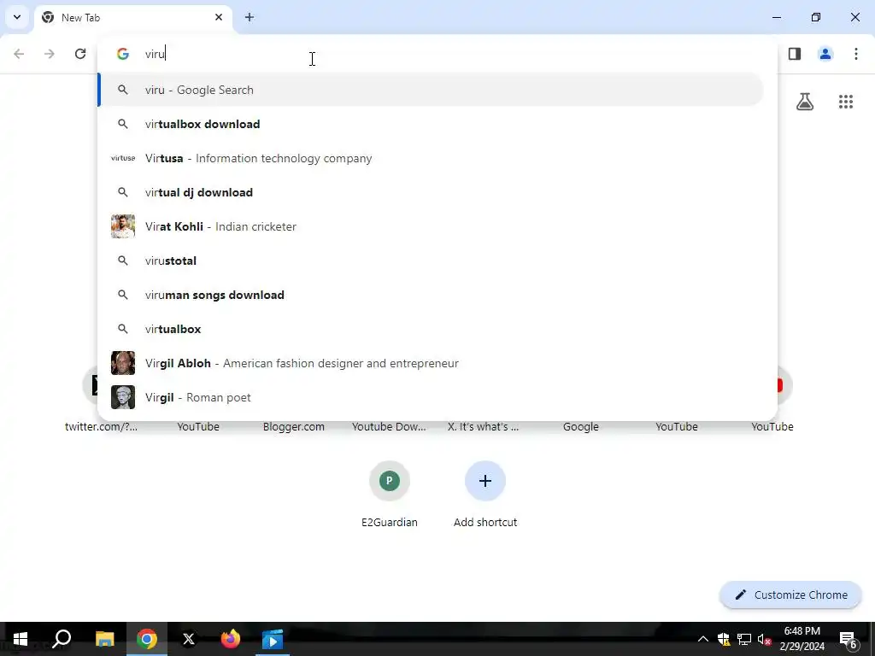The height and width of the screenshot is (656, 875).
Task: Open a new tab with plus button
Action: (x=250, y=17)
